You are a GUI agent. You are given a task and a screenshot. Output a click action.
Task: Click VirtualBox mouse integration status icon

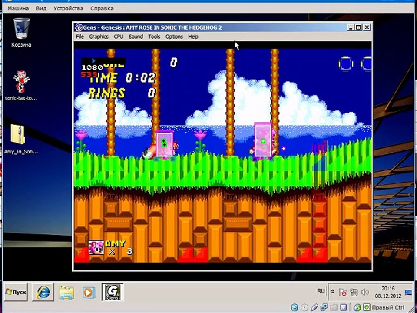[x=357, y=307]
